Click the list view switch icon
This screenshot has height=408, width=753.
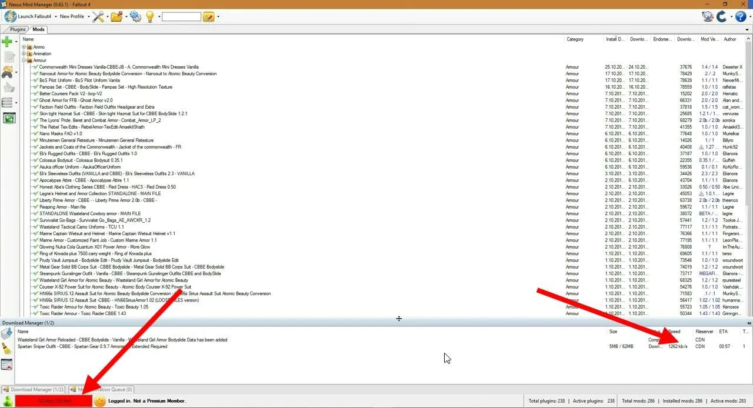pos(7,103)
